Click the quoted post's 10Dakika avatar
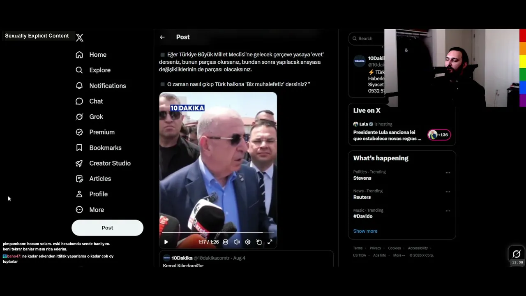This screenshot has height=296, width=526. (x=166, y=258)
